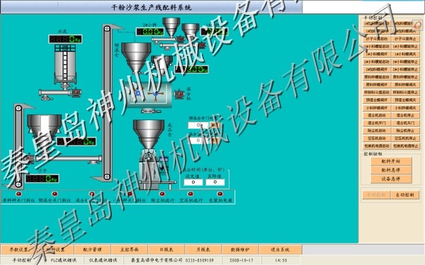
Task: Stop mixer with 混合机停止
Action: click(x=405, y=115)
